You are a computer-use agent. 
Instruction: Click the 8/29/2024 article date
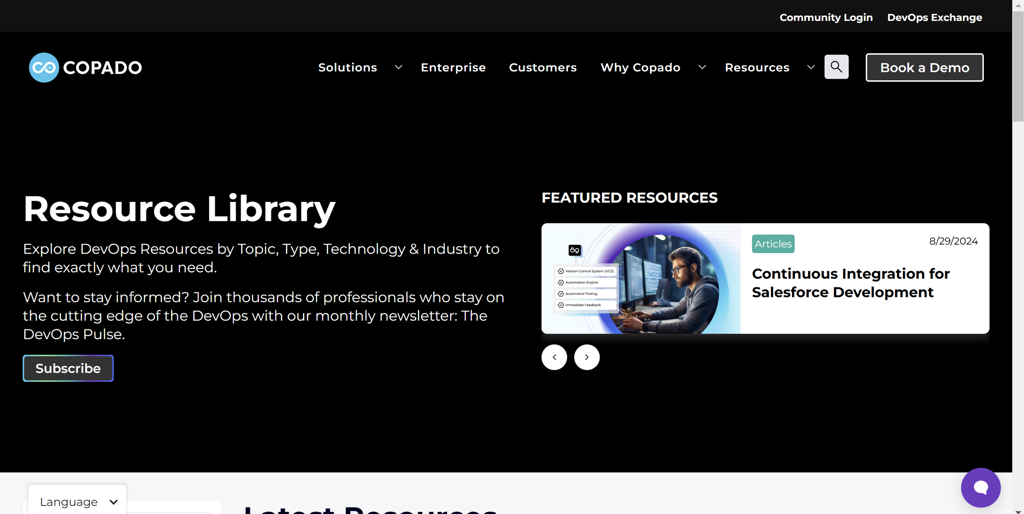point(953,241)
